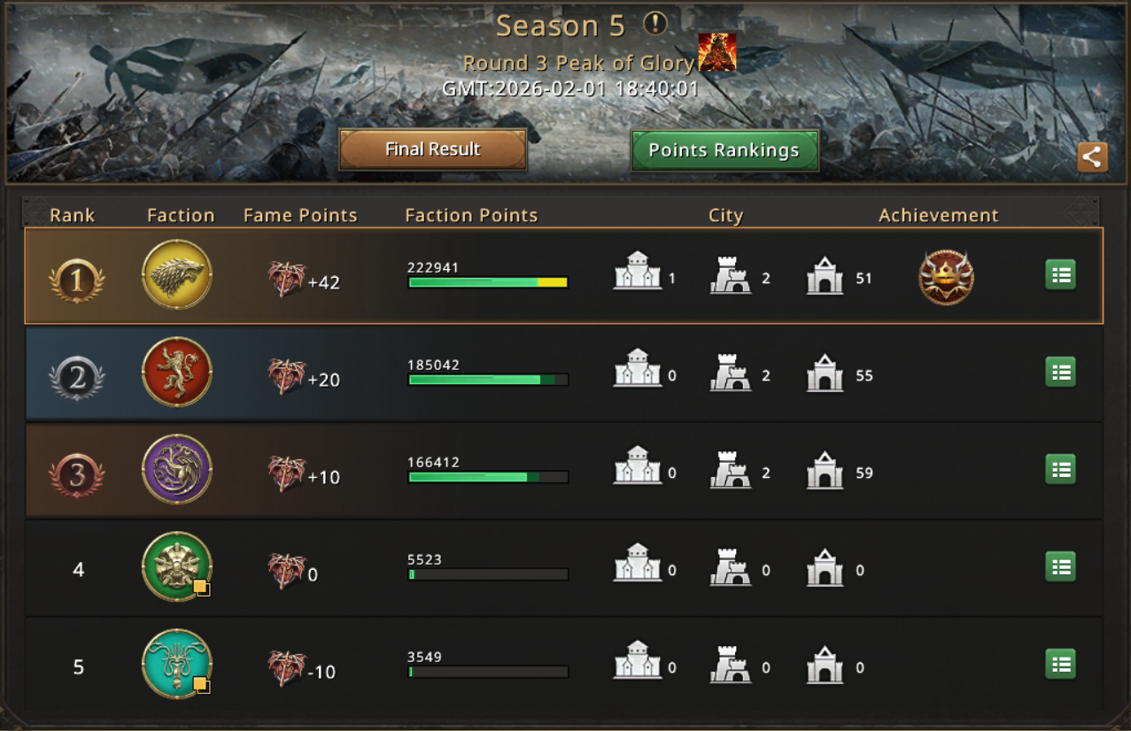This screenshot has height=731, width=1131.
Task: Show the rank 4 faction details list
Action: 1060,566
